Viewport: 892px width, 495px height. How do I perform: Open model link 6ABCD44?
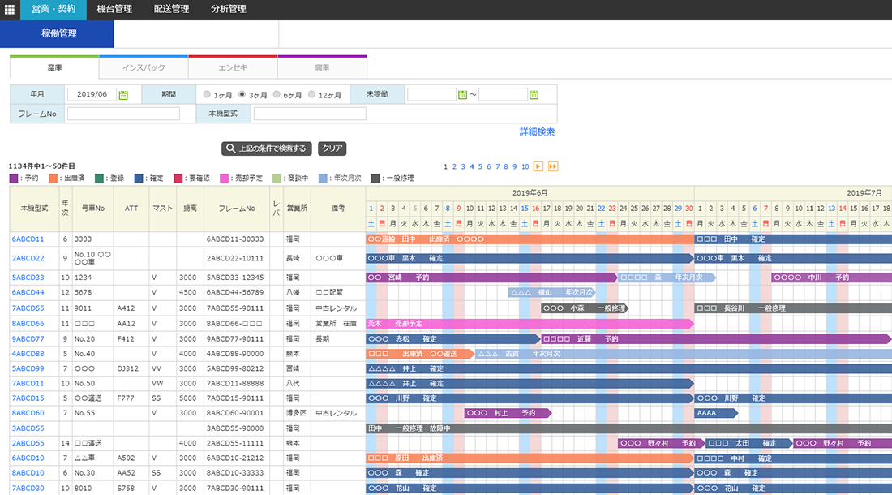(x=28, y=292)
